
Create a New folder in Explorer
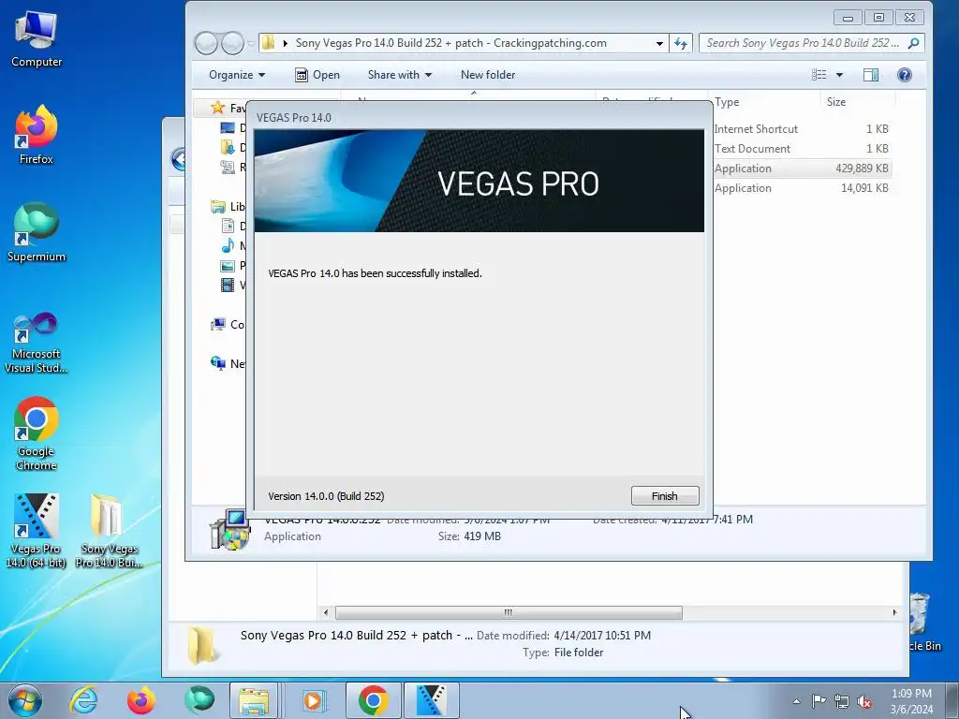click(x=487, y=75)
